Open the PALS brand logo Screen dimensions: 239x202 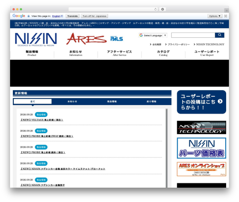[117, 39]
